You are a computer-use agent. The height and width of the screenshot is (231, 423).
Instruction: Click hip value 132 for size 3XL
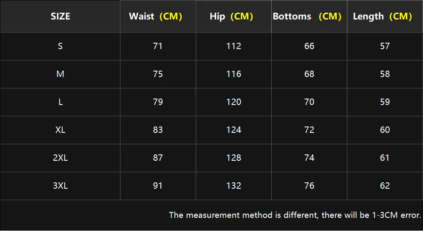click(233, 186)
